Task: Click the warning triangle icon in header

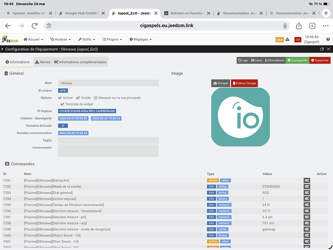Action: tap(287, 39)
